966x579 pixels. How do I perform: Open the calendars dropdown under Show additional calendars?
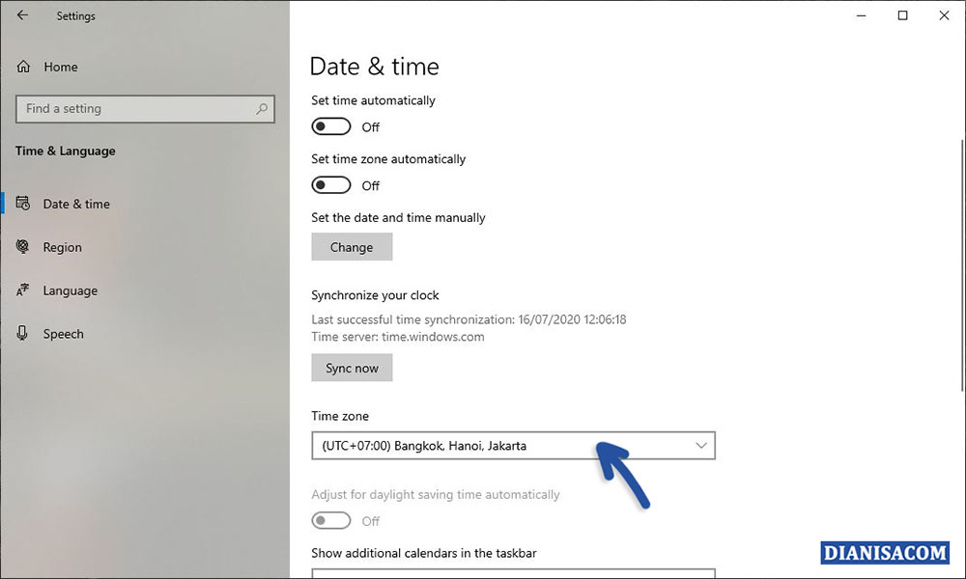512,574
